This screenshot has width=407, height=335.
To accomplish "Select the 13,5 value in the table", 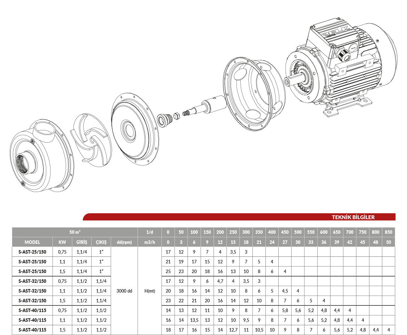I will [x=194, y=320].
